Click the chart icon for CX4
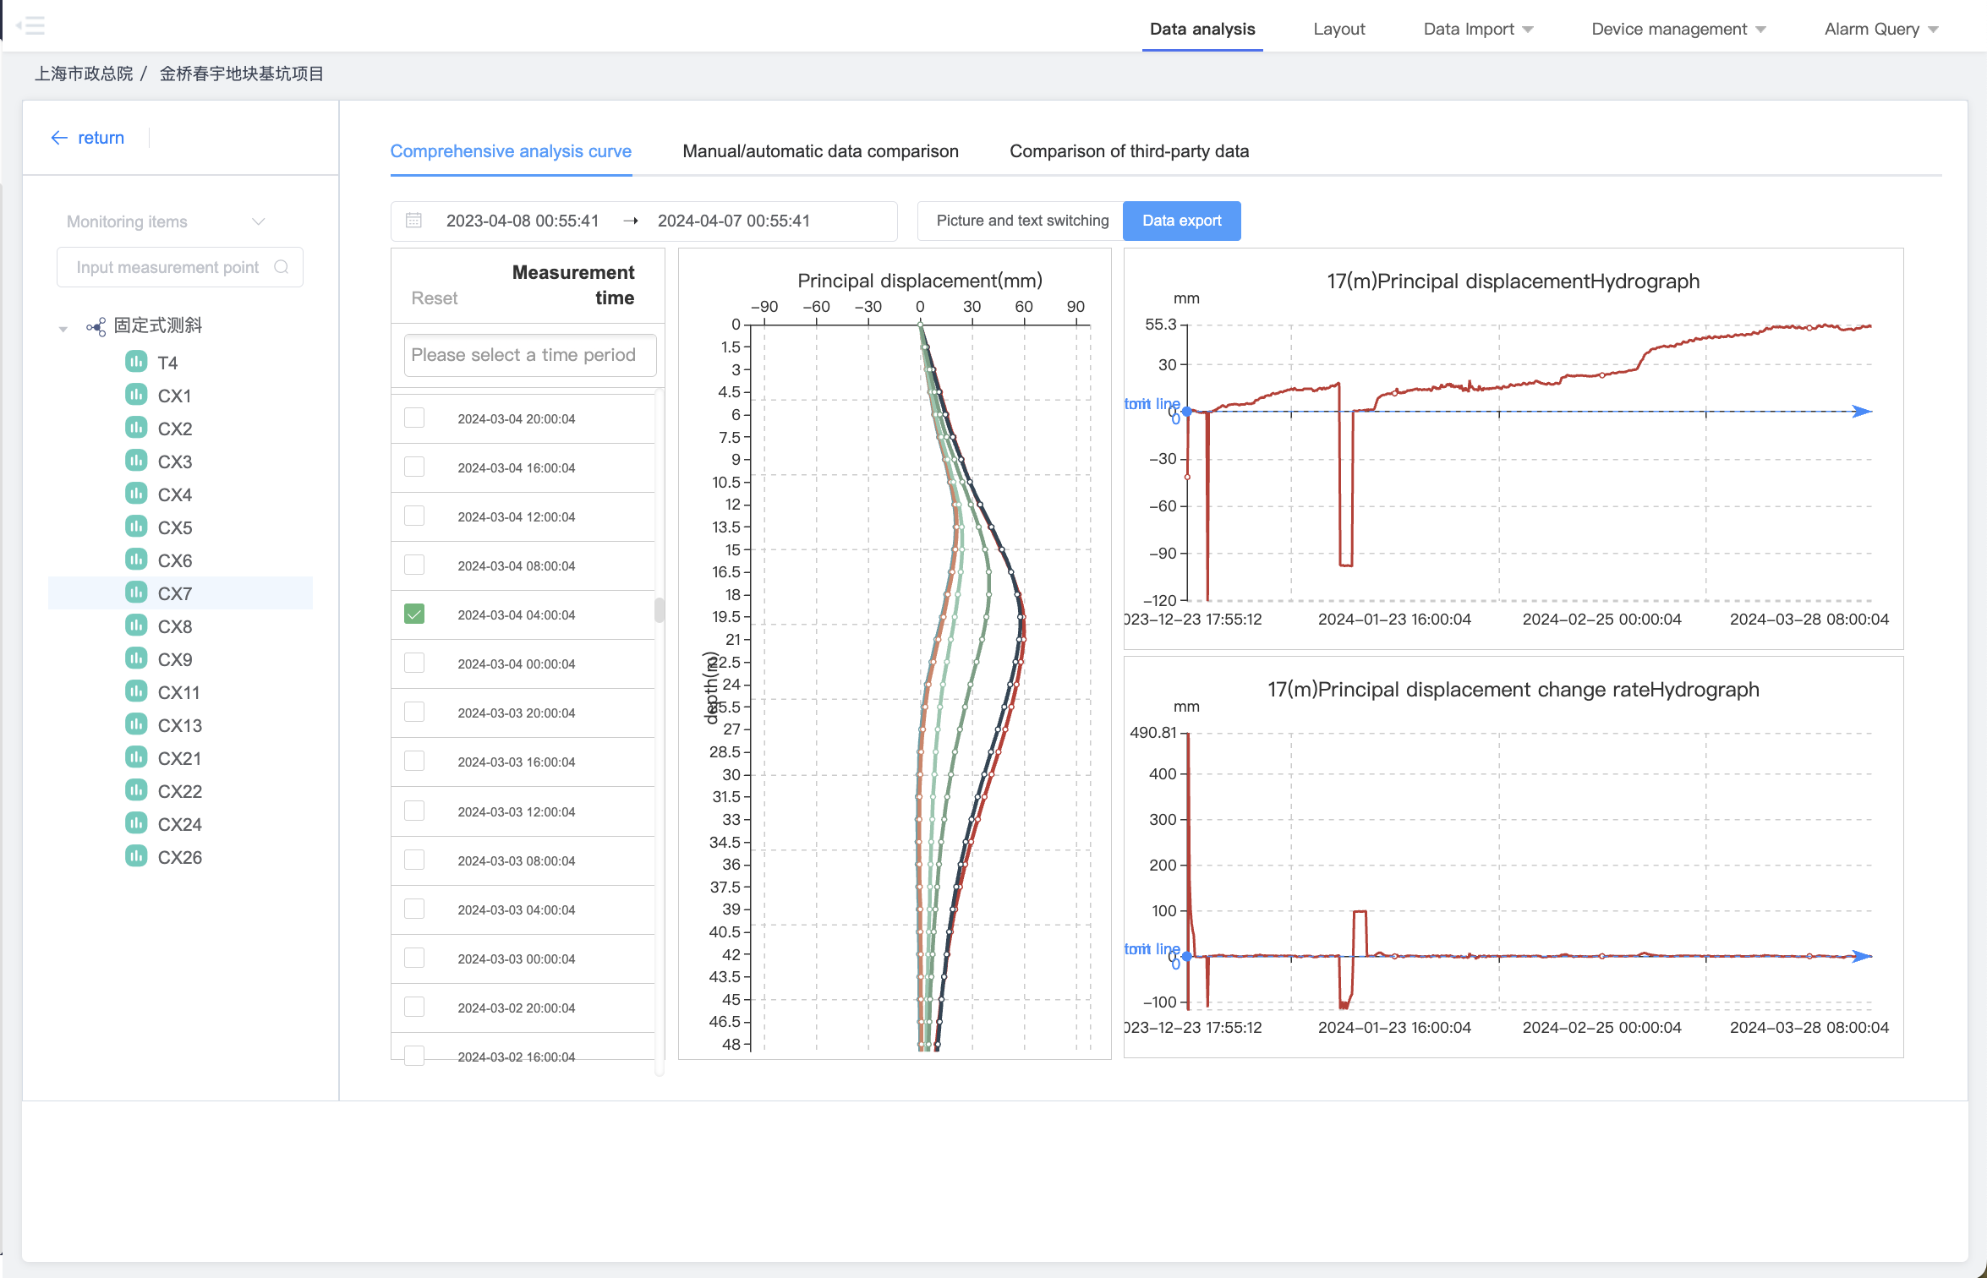The height and width of the screenshot is (1278, 1987). [136, 494]
